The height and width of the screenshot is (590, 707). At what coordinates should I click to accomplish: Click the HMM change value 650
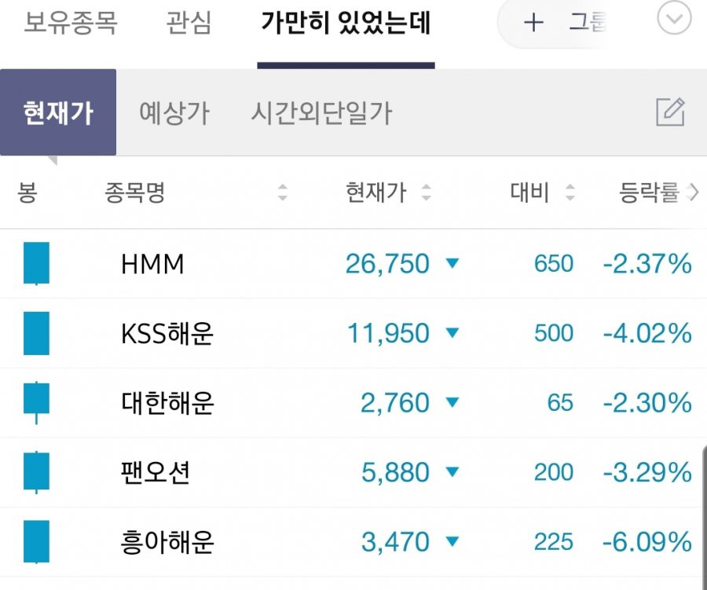click(x=554, y=264)
